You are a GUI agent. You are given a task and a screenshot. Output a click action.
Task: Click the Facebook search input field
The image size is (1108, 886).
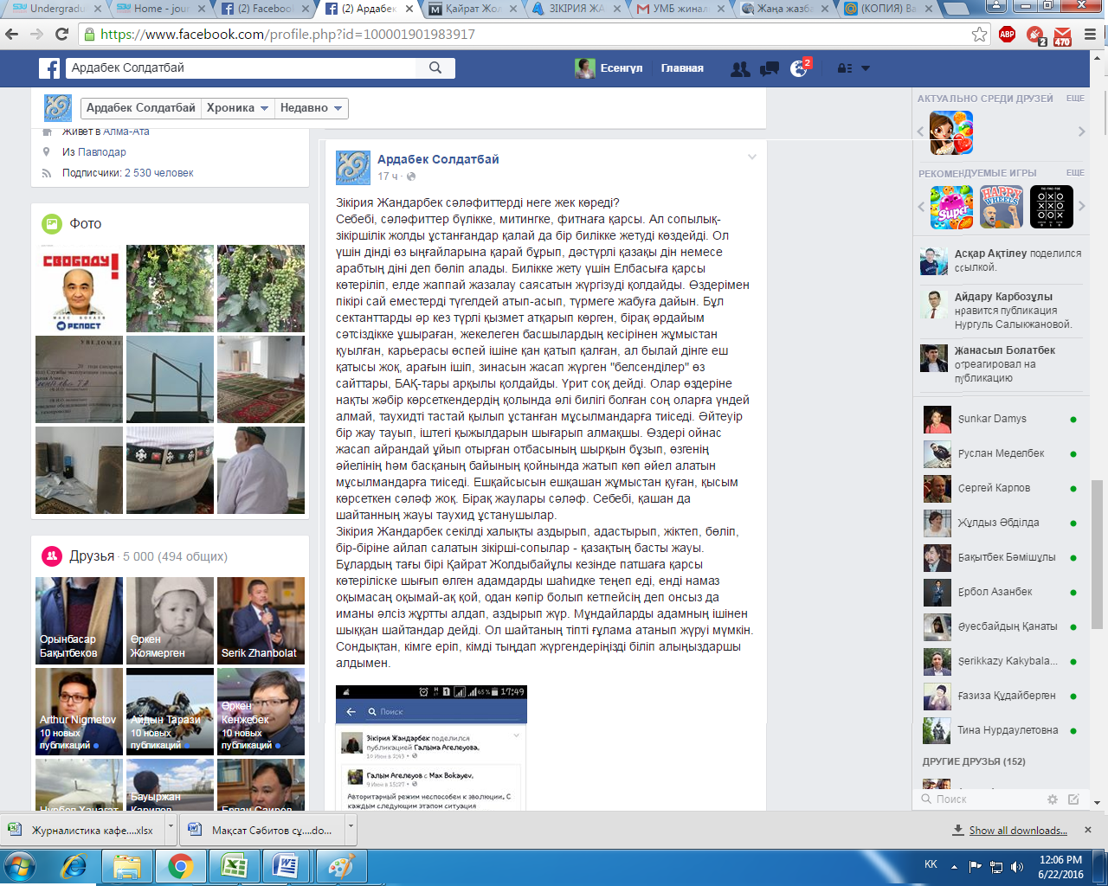242,68
